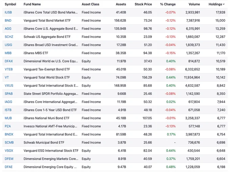This screenshot has width=230, height=172.
Task: Open the MUB ticker link
Action: click(8, 118)
